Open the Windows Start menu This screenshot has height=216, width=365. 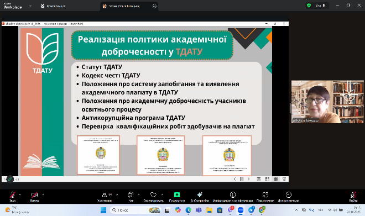(103, 210)
